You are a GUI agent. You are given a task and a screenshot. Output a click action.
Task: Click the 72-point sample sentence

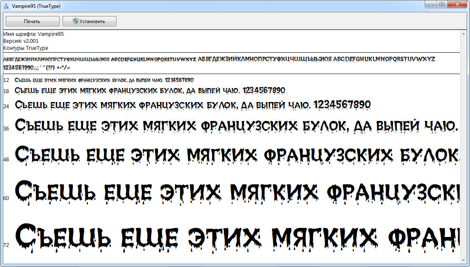coord(237,239)
